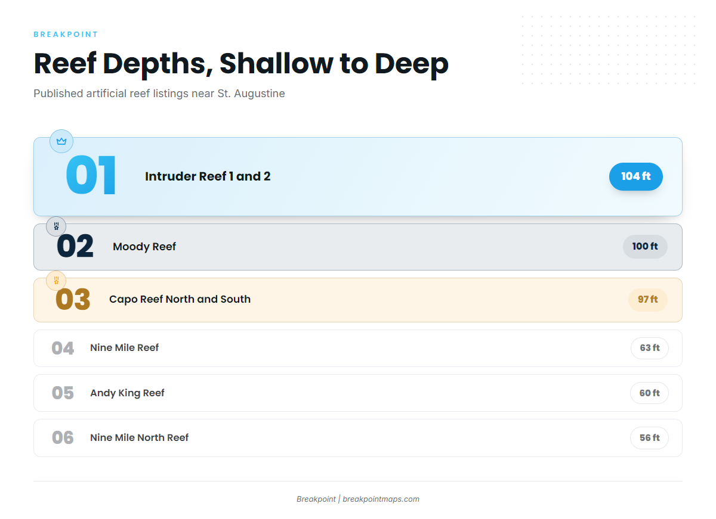Select the Moody Reef name

[144, 247]
